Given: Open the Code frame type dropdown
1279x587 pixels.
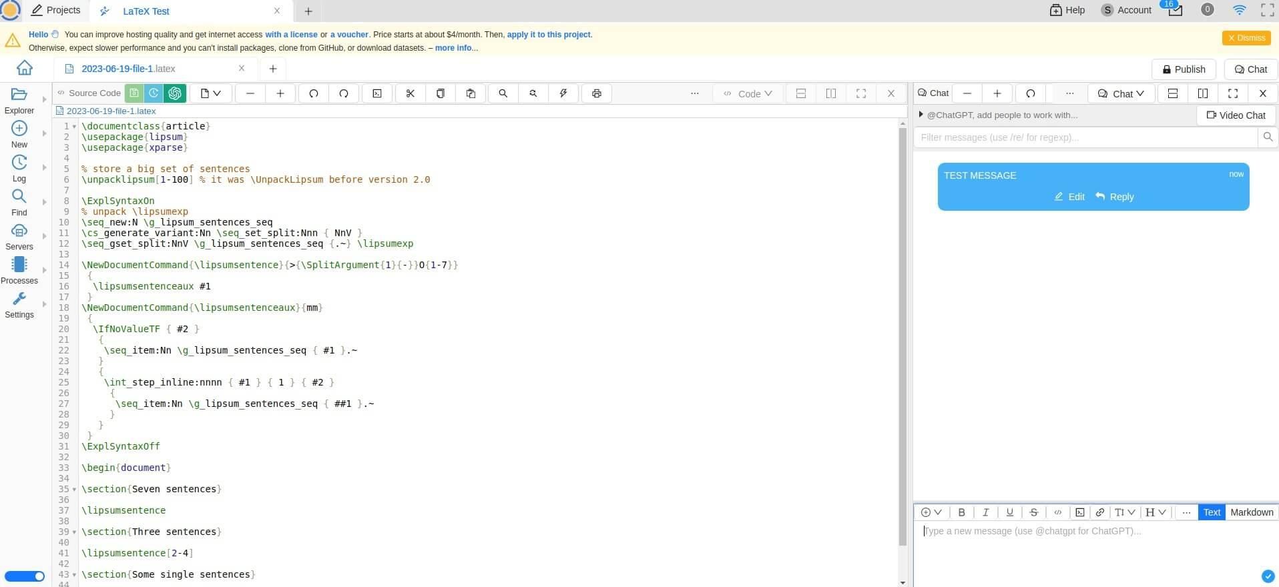Looking at the screenshot, I should click(748, 93).
